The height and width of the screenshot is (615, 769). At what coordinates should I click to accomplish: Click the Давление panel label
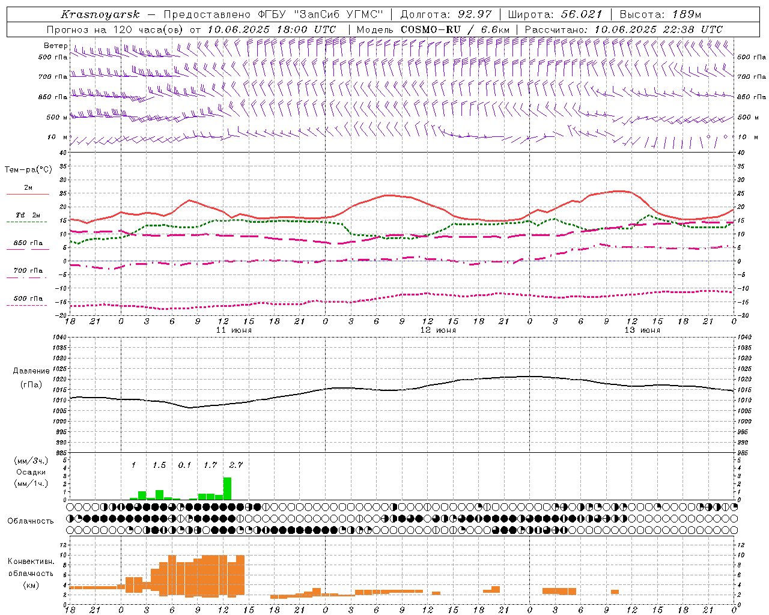[31, 371]
